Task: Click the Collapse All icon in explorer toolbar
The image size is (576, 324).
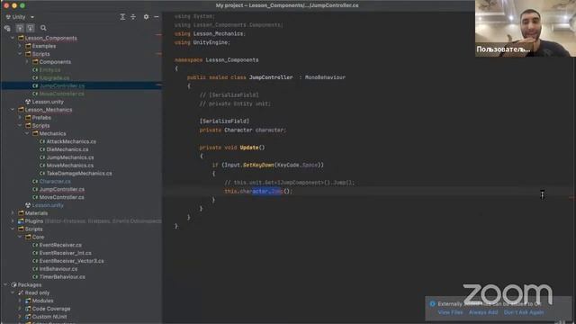Action: pos(133,17)
